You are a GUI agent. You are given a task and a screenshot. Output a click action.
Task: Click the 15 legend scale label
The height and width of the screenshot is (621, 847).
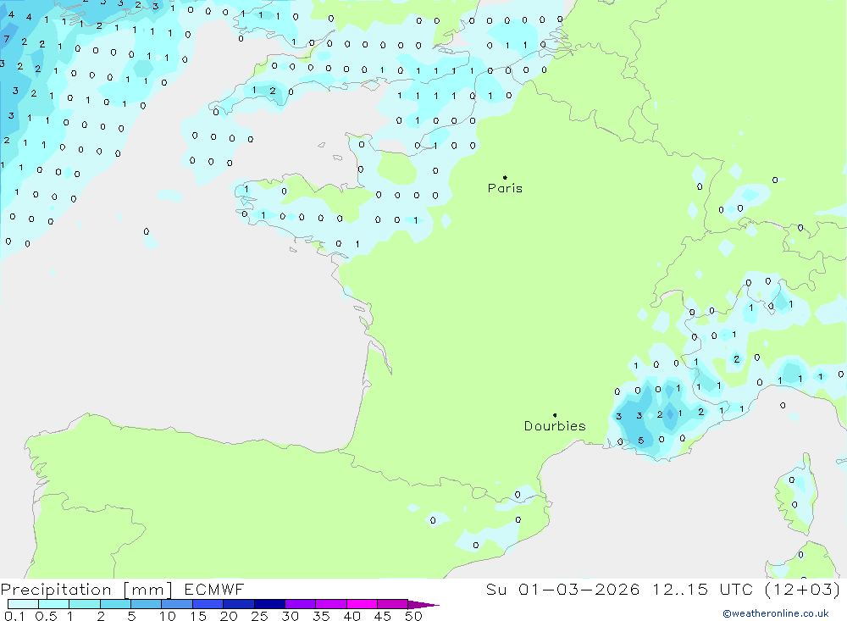click(x=198, y=616)
